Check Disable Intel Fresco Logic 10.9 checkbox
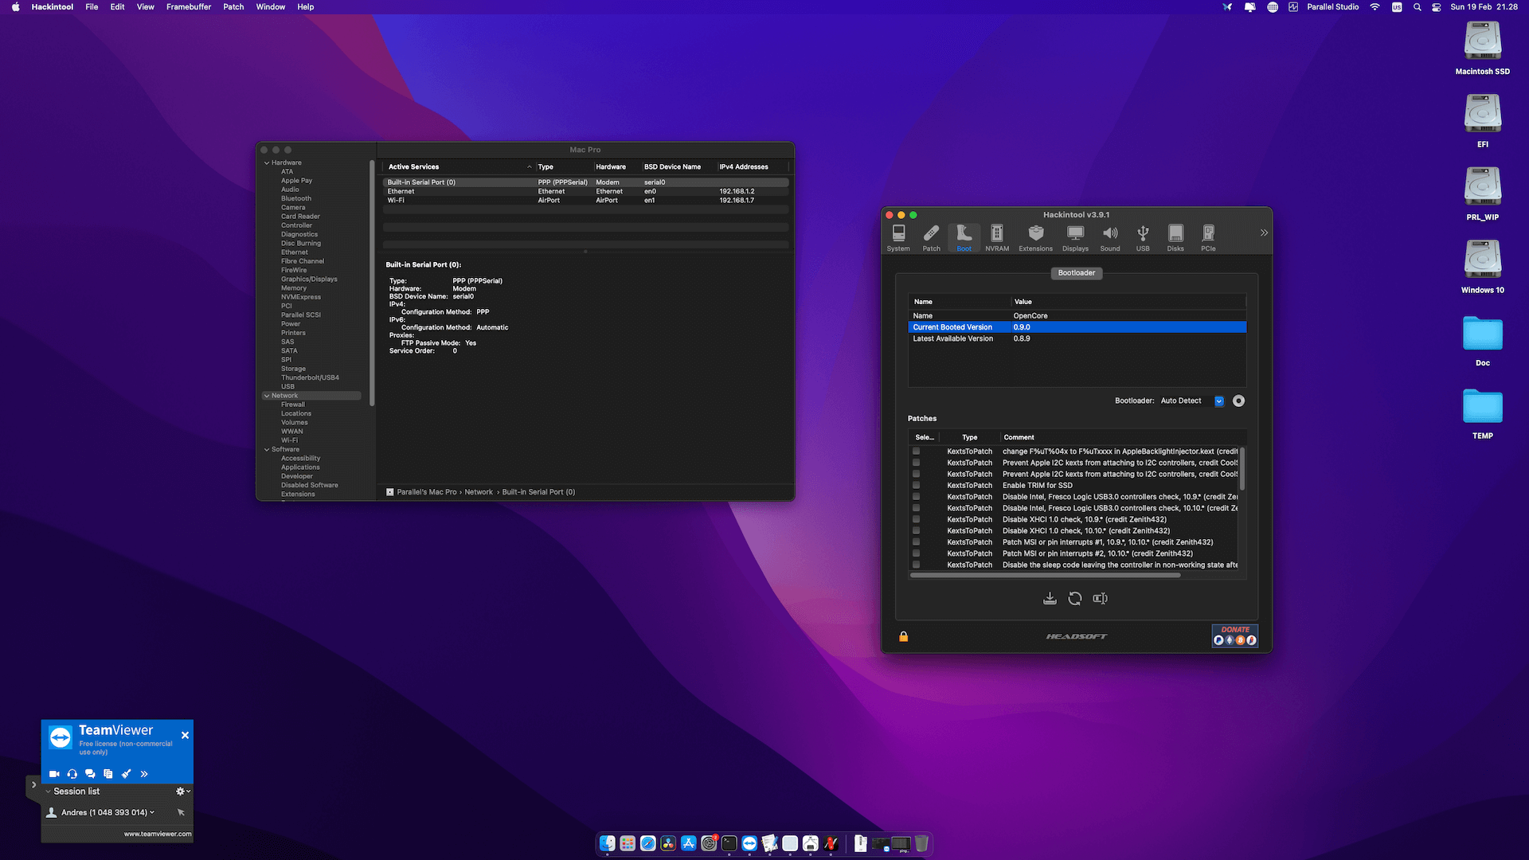The height and width of the screenshot is (860, 1529). [x=916, y=497]
